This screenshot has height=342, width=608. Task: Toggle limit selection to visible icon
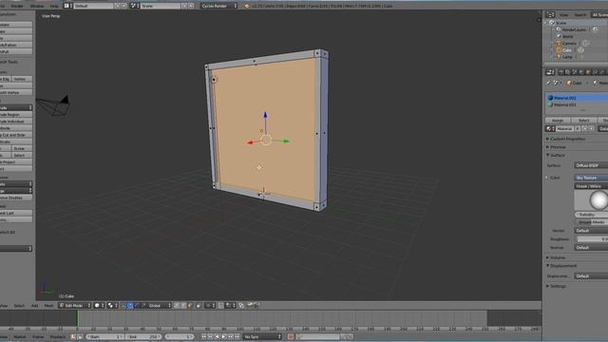coord(199,306)
